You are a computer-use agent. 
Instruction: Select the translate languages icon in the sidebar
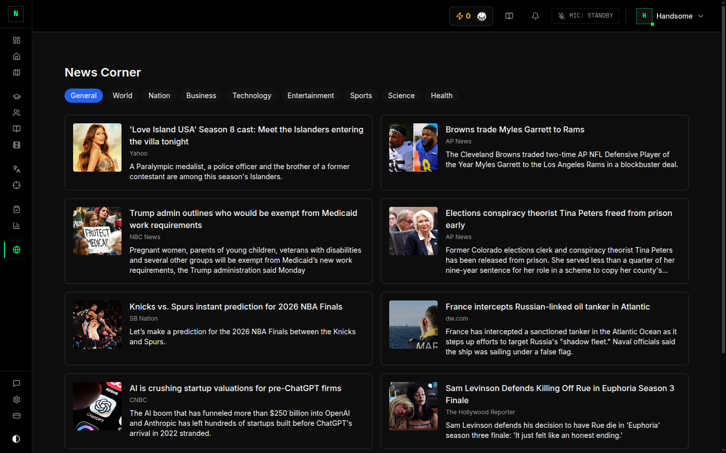pyautogui.click(x=17, y=169)
